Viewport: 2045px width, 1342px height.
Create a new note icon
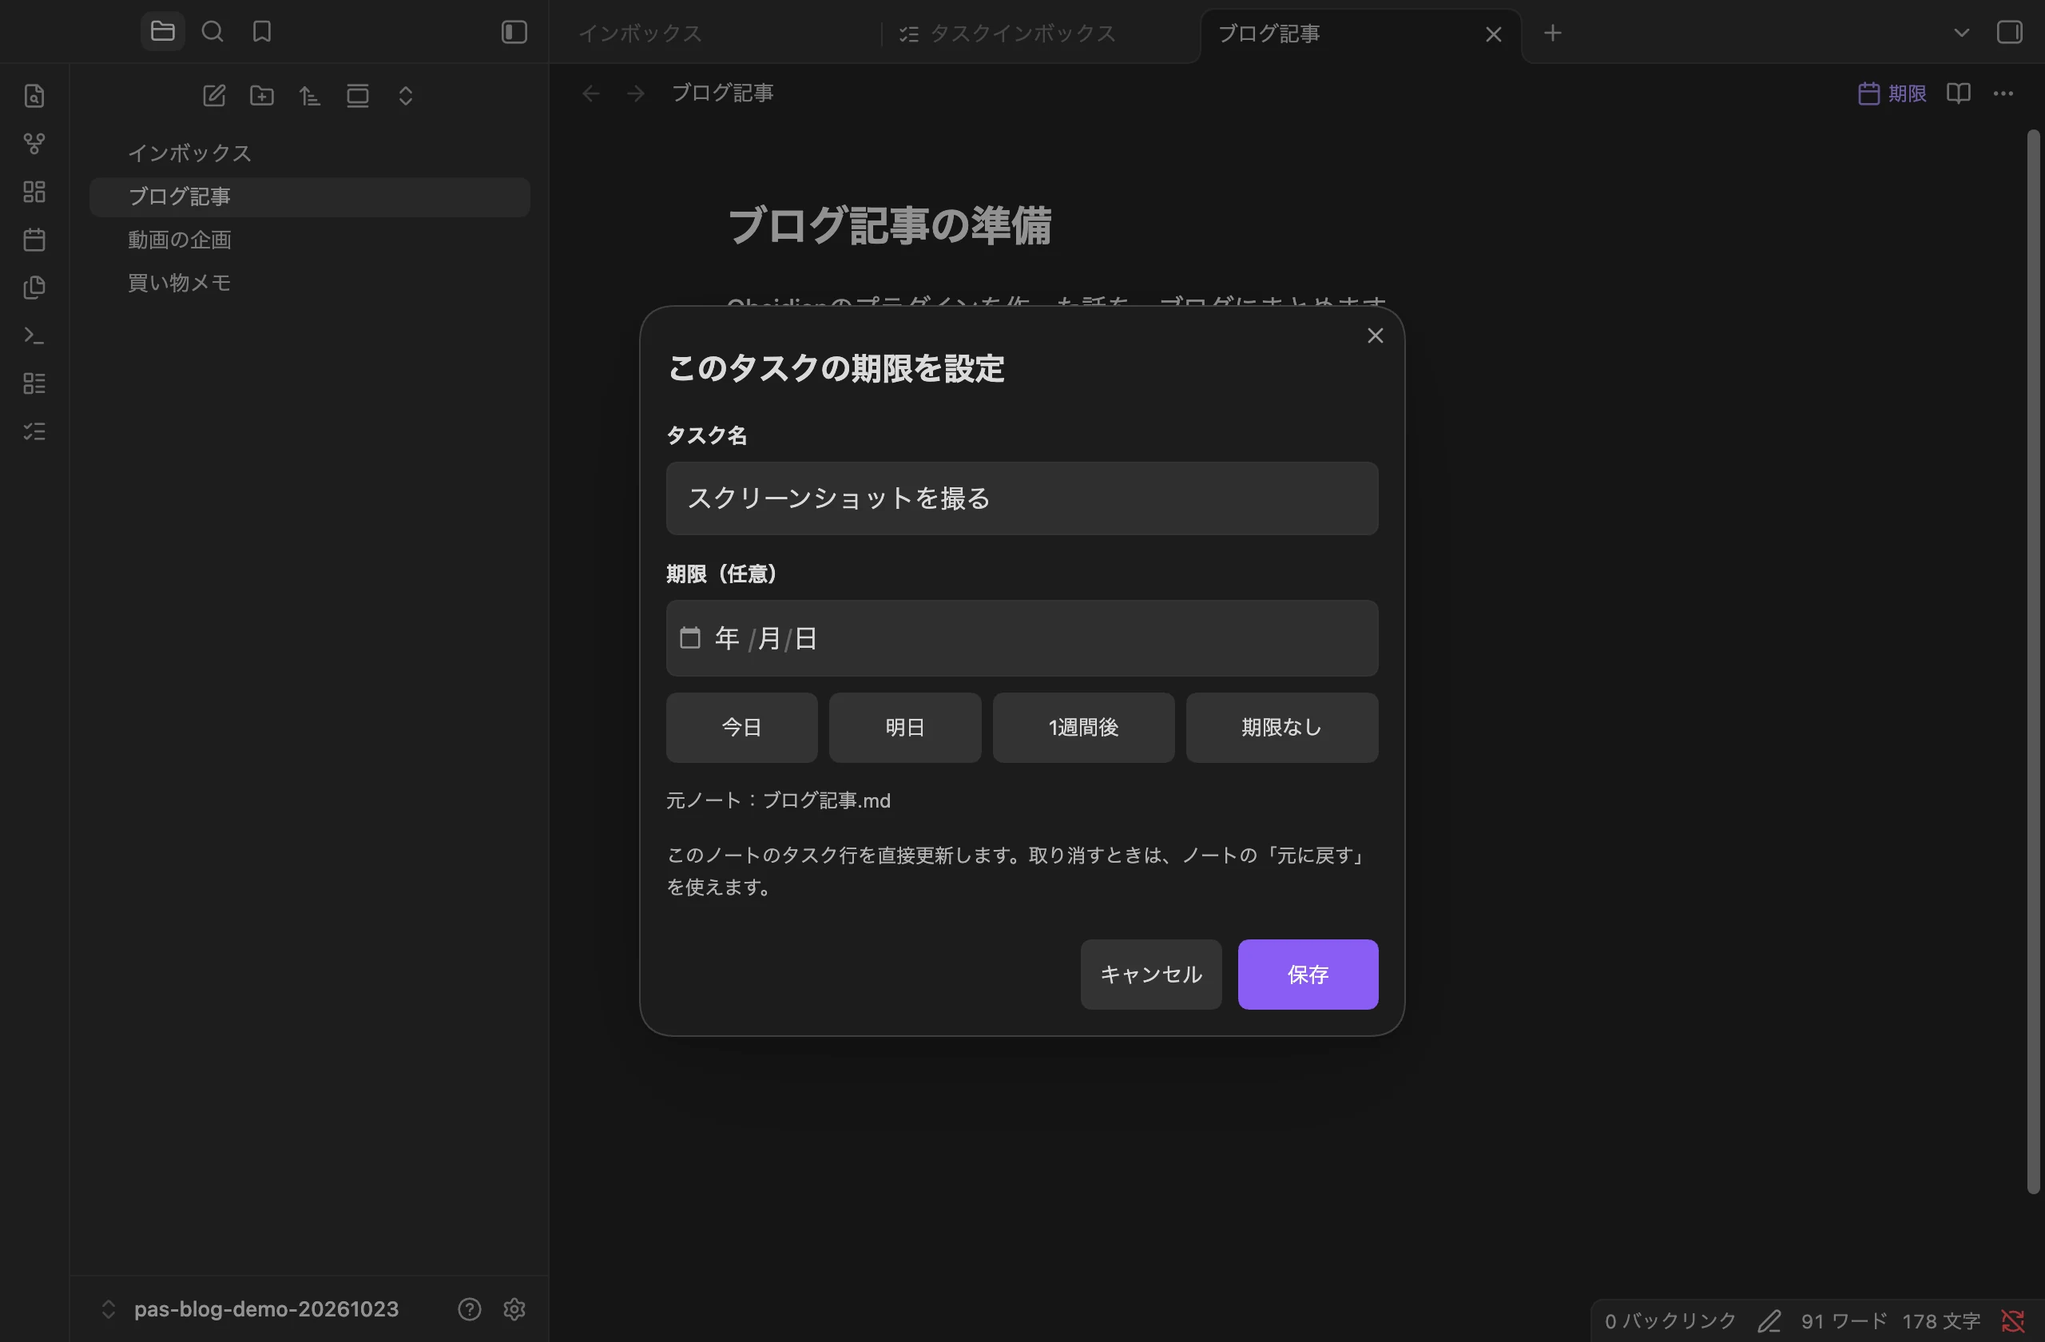point(214,95)
